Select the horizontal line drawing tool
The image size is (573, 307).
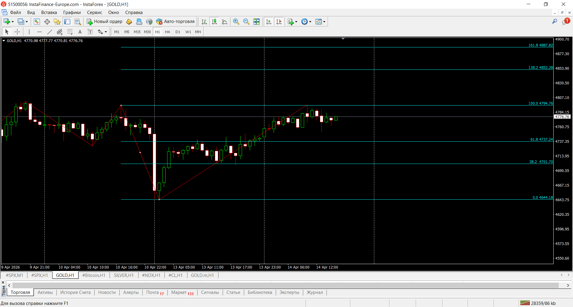tap(39, 32)
